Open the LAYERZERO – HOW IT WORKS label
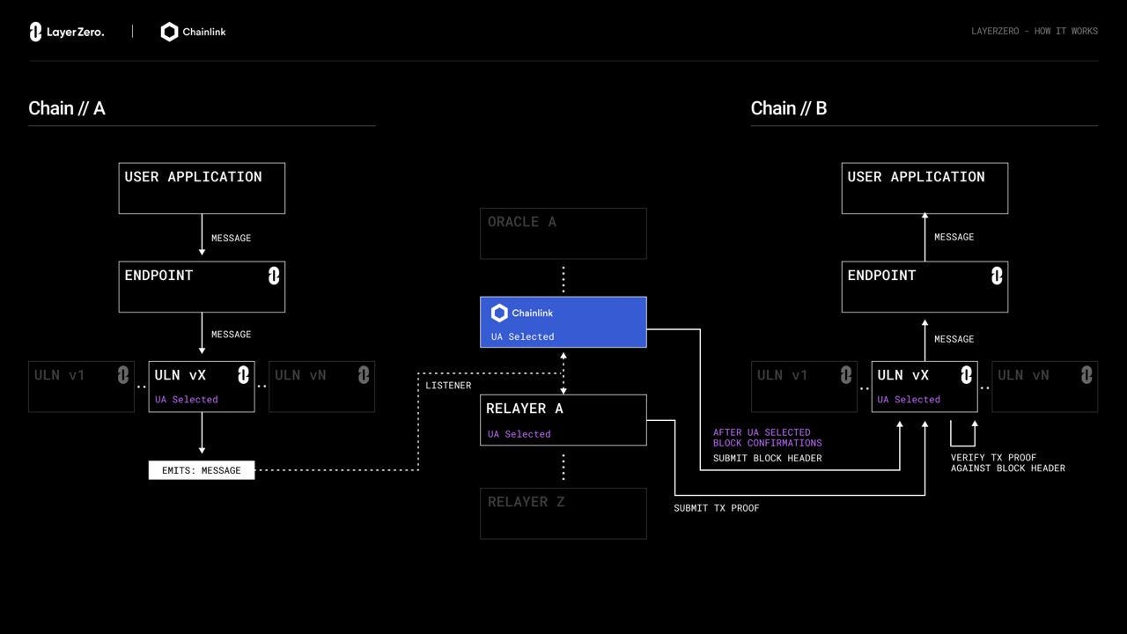The height and width of the screenshot is (634, 1127). [x=1034, y=31]
